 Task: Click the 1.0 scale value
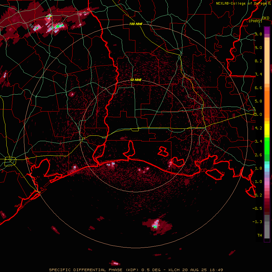coord(258,182)
